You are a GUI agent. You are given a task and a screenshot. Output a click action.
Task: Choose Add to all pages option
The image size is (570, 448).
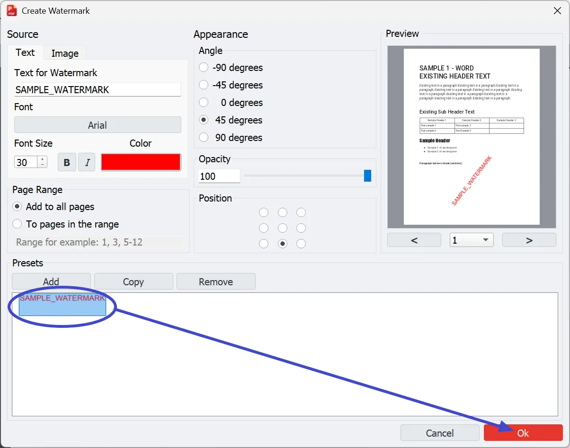(x=18, y=206)
